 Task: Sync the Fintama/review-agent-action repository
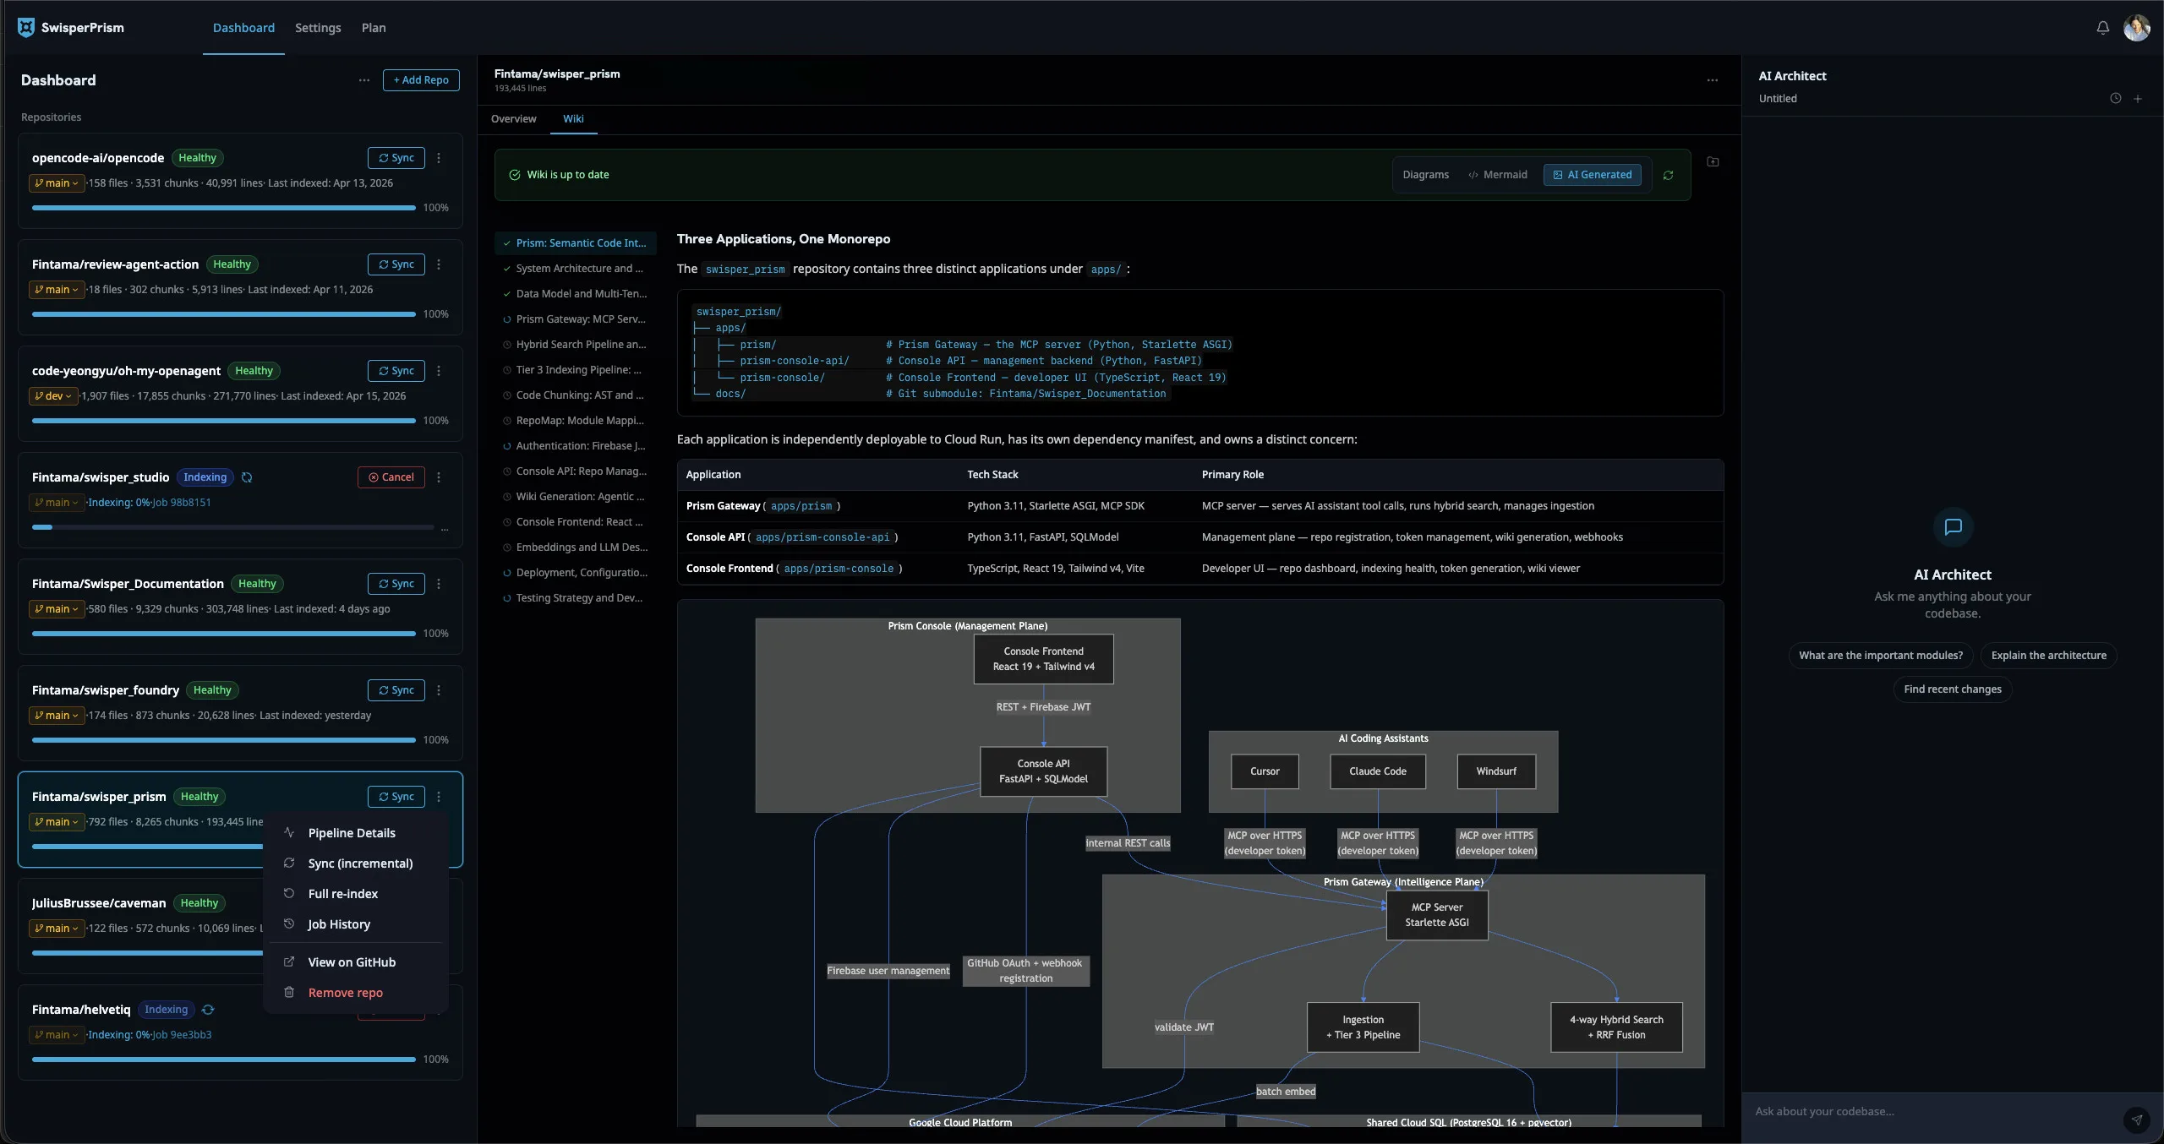click(396, 264)
